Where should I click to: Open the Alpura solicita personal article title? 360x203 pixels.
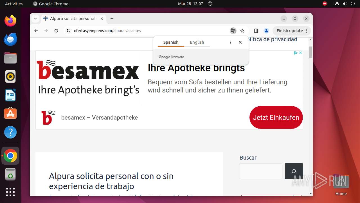111,181
